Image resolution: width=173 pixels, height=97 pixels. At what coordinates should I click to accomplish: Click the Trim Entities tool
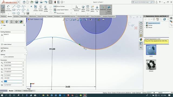[35, 8]
